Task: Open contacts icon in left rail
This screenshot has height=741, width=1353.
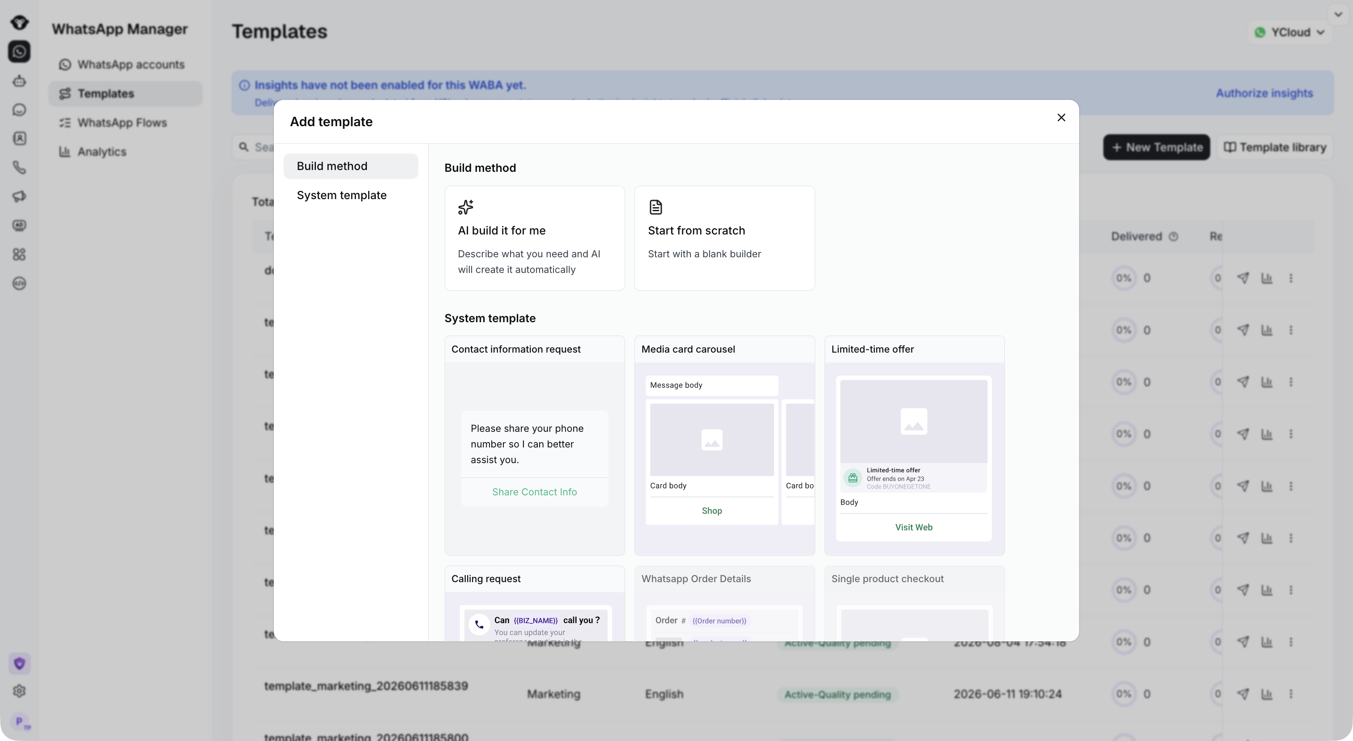Action: click(19, 139)
